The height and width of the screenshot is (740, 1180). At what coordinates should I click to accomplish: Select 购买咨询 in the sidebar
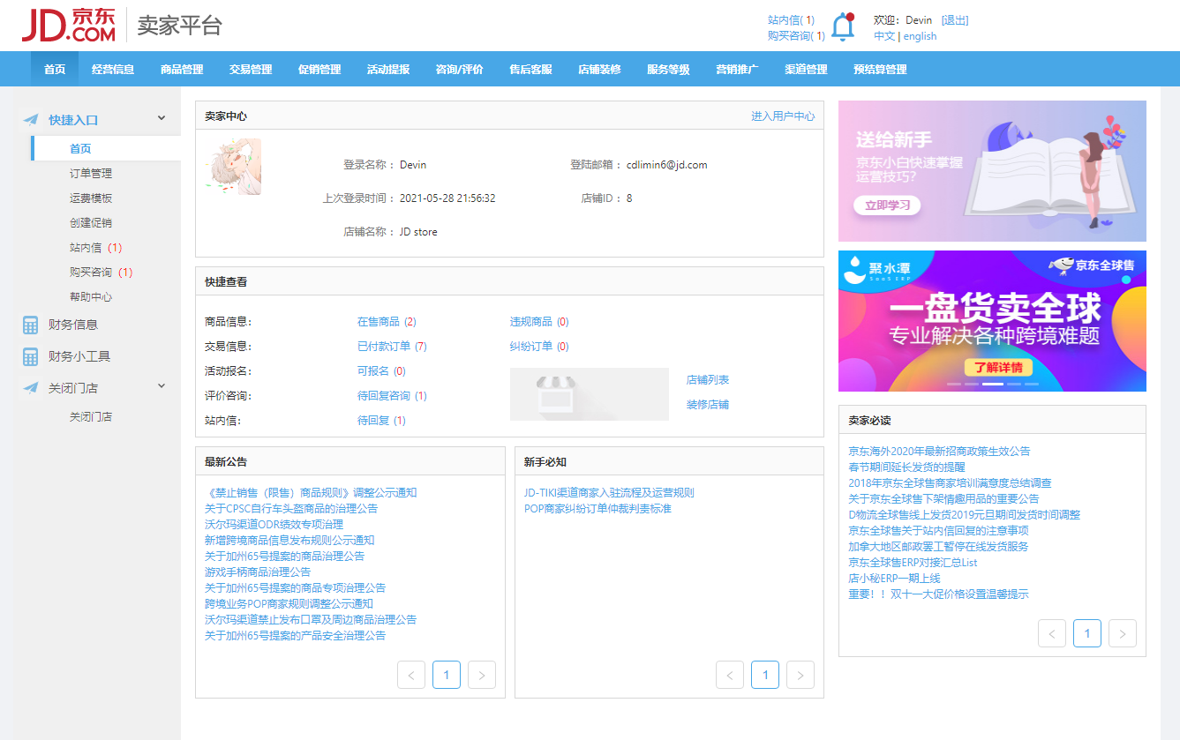(x=101, y=273)
